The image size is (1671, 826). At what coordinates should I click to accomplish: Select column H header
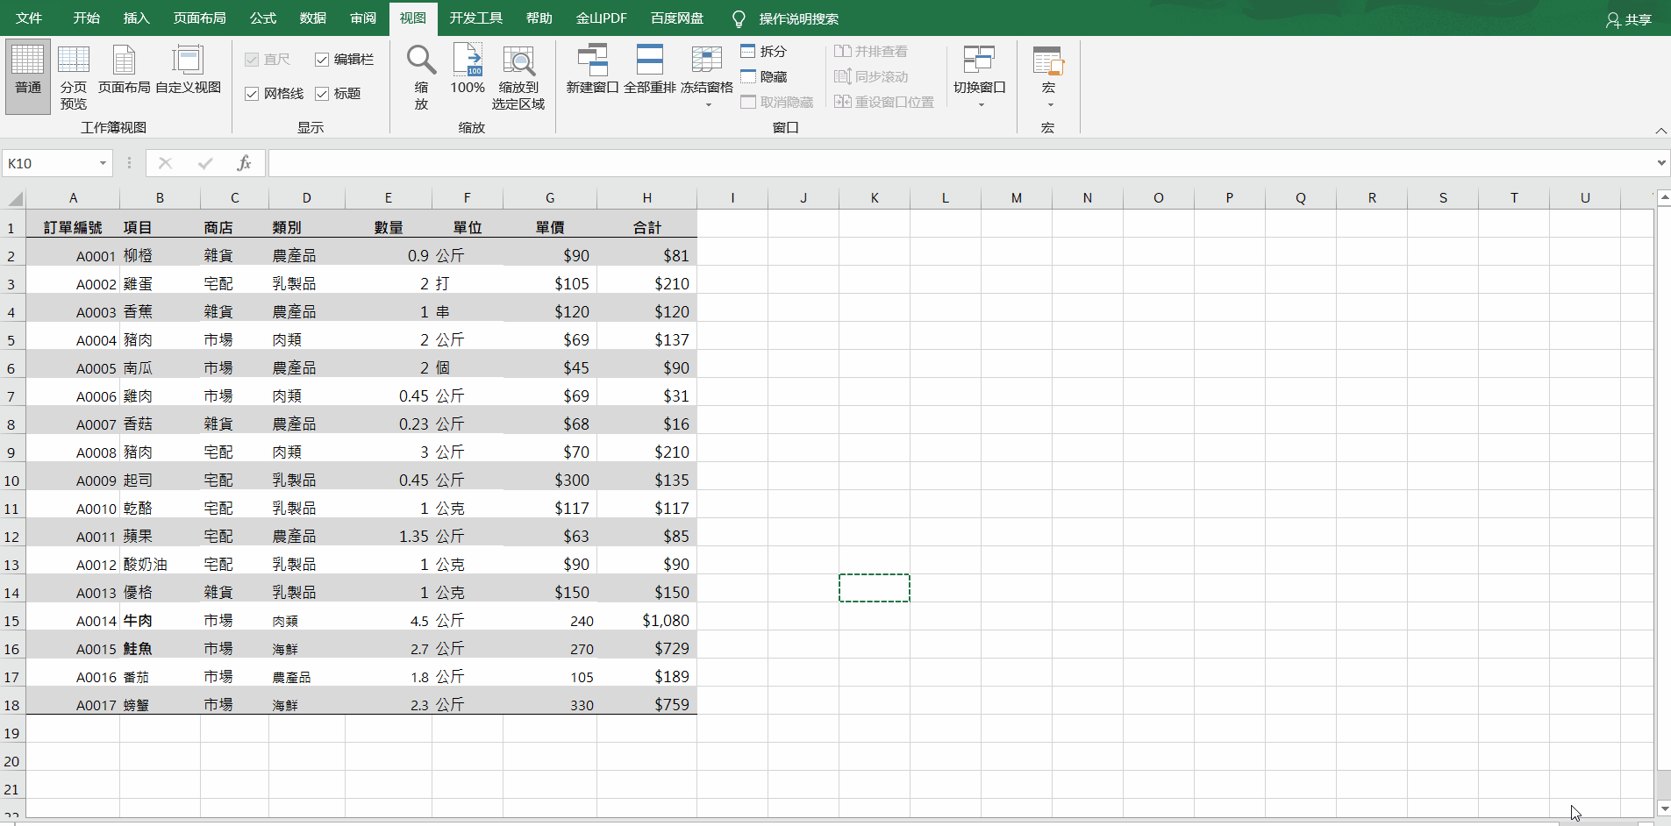pyautogui.click(x=647, y=198)
